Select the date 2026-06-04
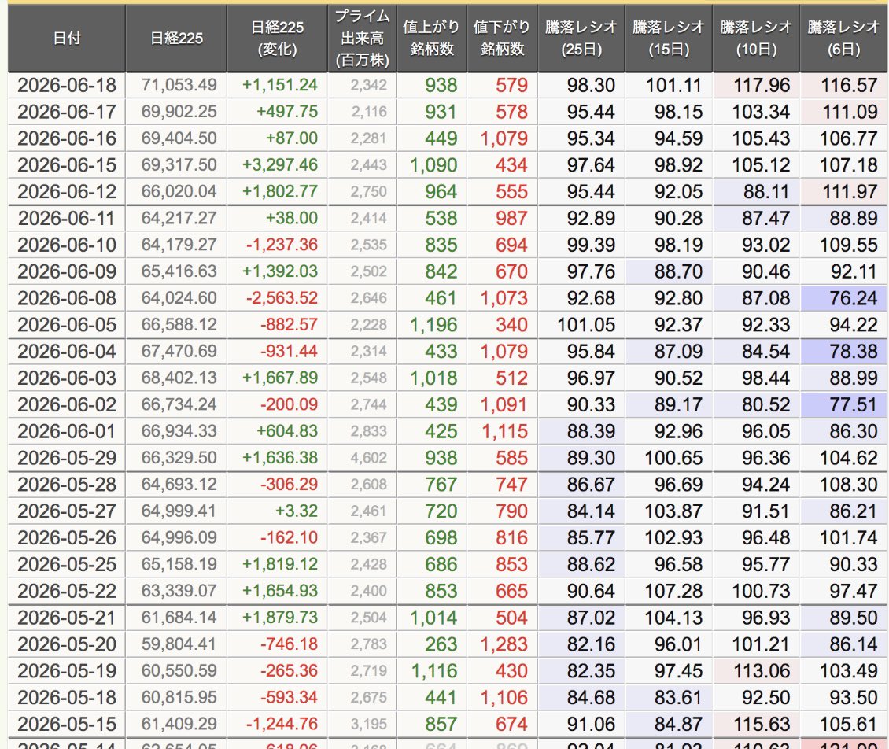 click(67, 352)
